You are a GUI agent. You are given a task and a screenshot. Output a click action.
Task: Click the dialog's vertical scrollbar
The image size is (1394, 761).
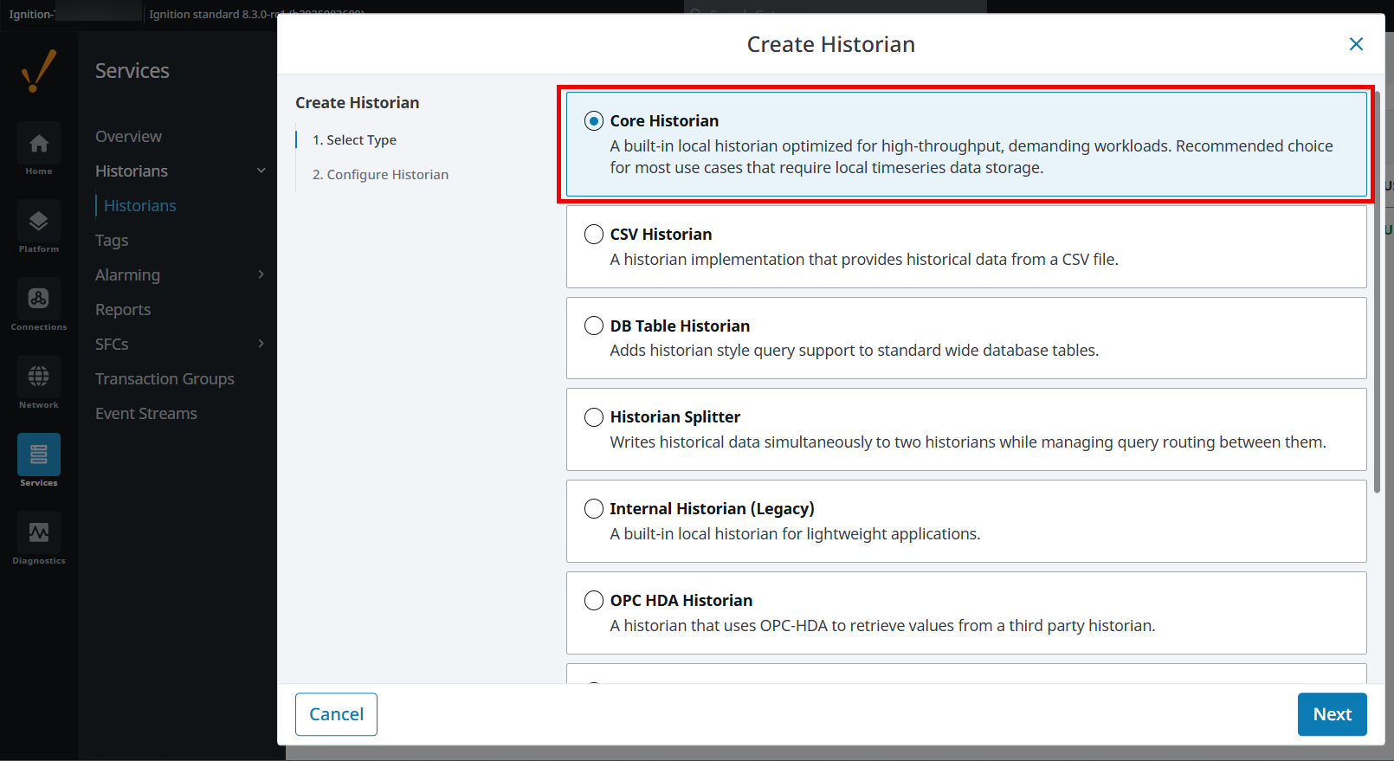(1377, 291)
